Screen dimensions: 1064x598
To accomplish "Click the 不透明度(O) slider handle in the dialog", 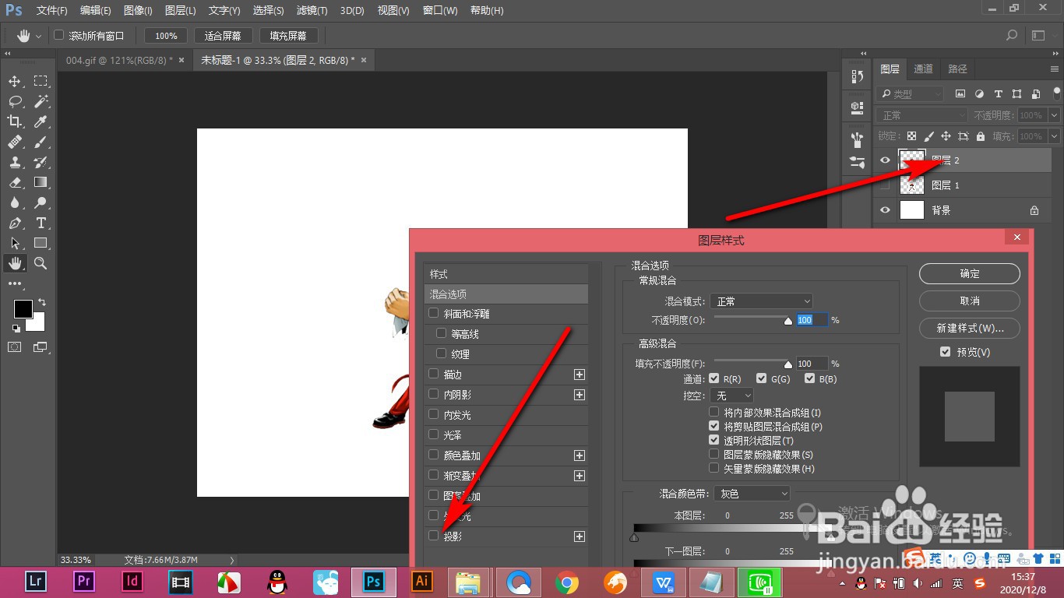I will (787, 320).
